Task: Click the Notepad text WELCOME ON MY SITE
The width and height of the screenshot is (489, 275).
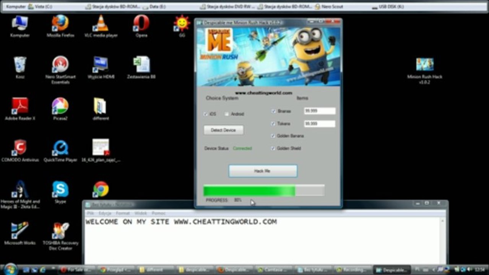Action: click(128, 222)
